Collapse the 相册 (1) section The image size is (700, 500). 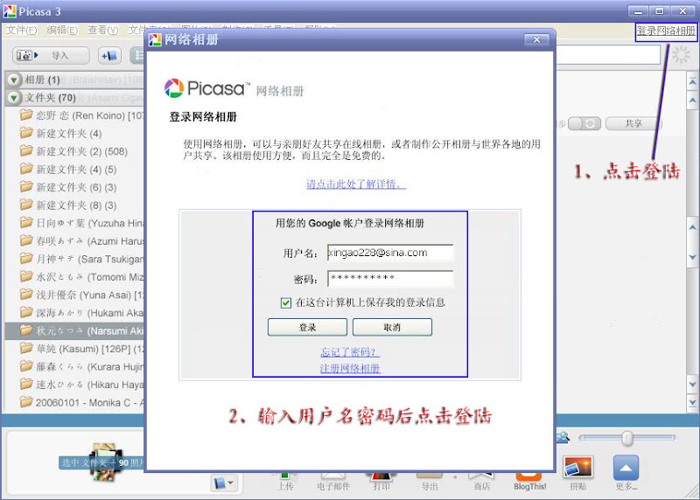14,80
